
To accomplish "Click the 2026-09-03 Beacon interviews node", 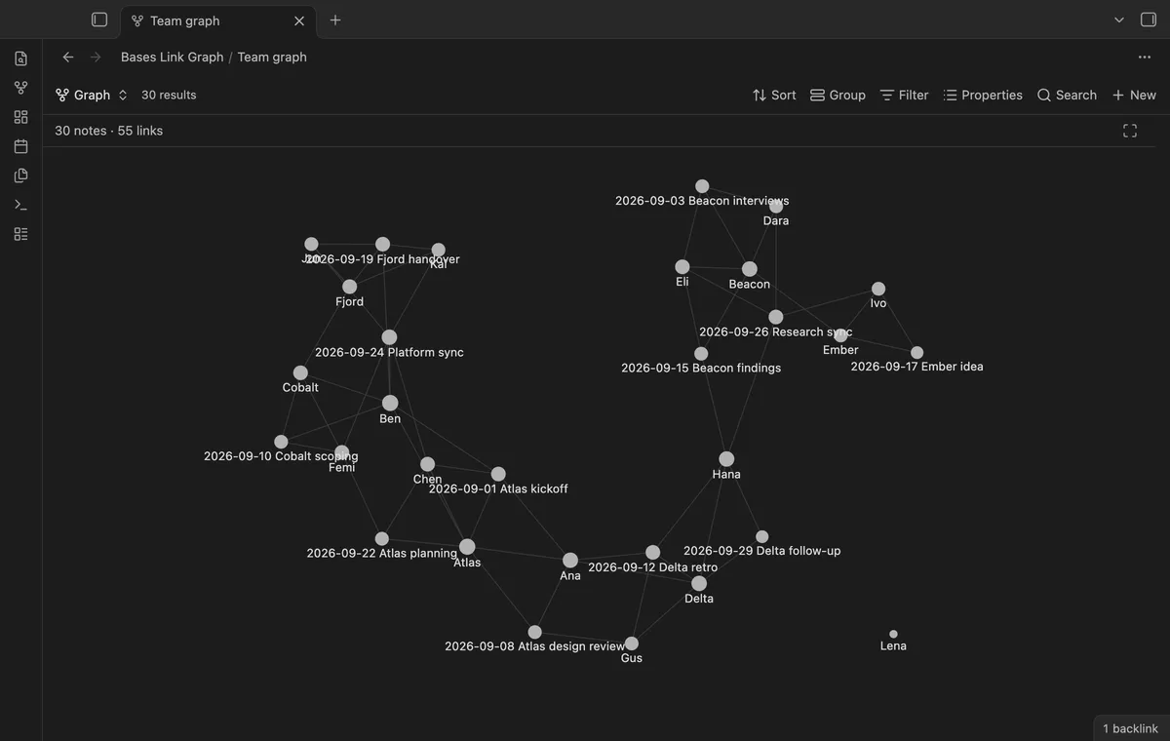I will coord(702,186).
